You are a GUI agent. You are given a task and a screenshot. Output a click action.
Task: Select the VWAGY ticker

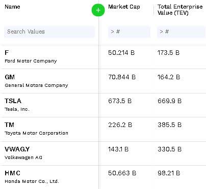tap(17, 149)
